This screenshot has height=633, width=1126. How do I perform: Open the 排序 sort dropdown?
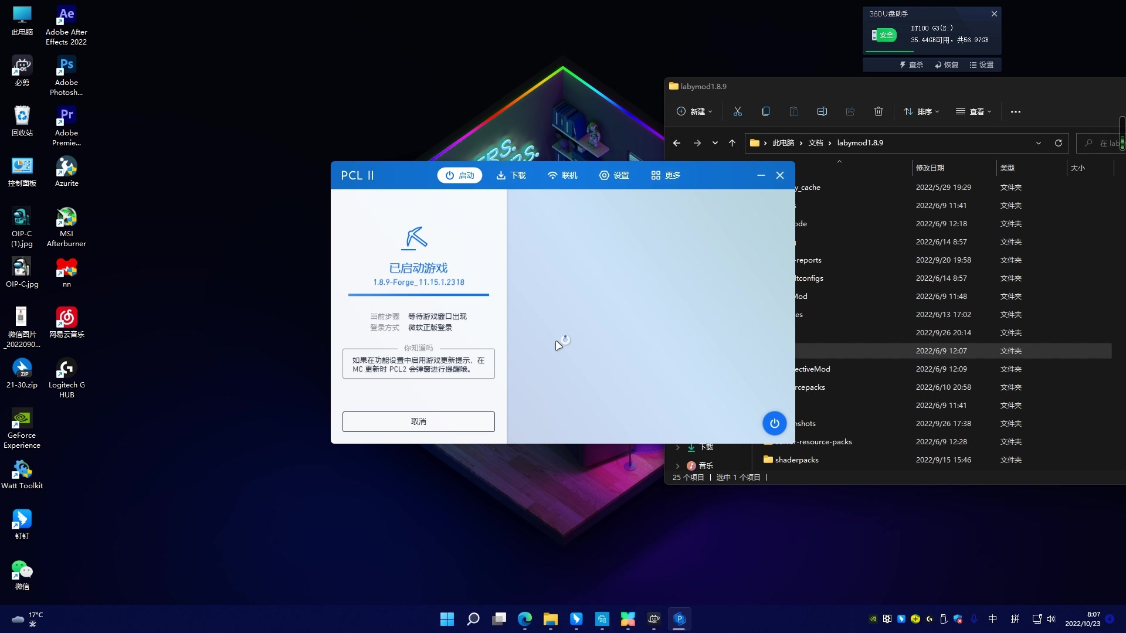(921, 111)
